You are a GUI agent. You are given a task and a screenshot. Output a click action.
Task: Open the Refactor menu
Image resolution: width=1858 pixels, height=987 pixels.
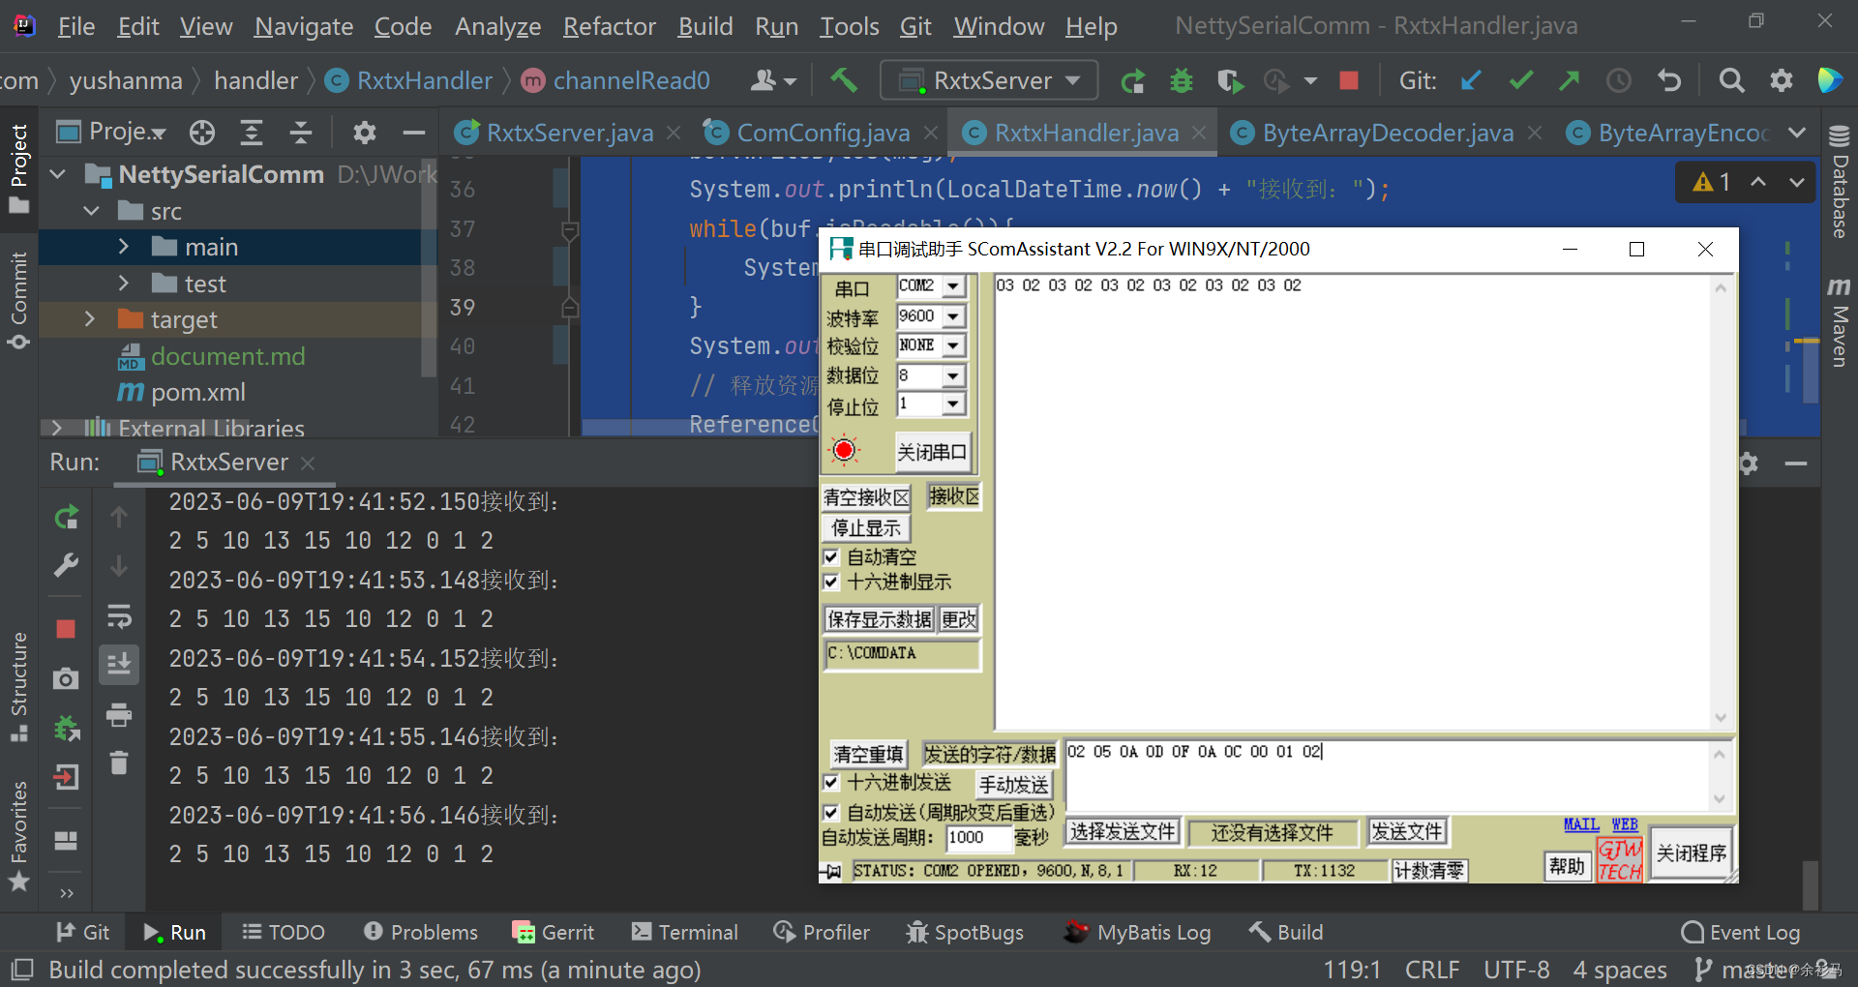pyautogui.click(x=609, y=26)
